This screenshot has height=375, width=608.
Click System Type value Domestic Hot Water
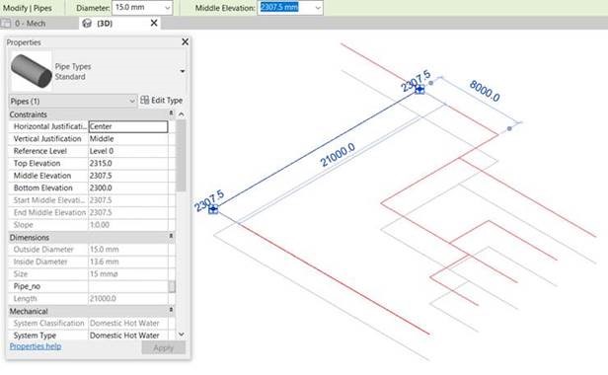[128, 336]
